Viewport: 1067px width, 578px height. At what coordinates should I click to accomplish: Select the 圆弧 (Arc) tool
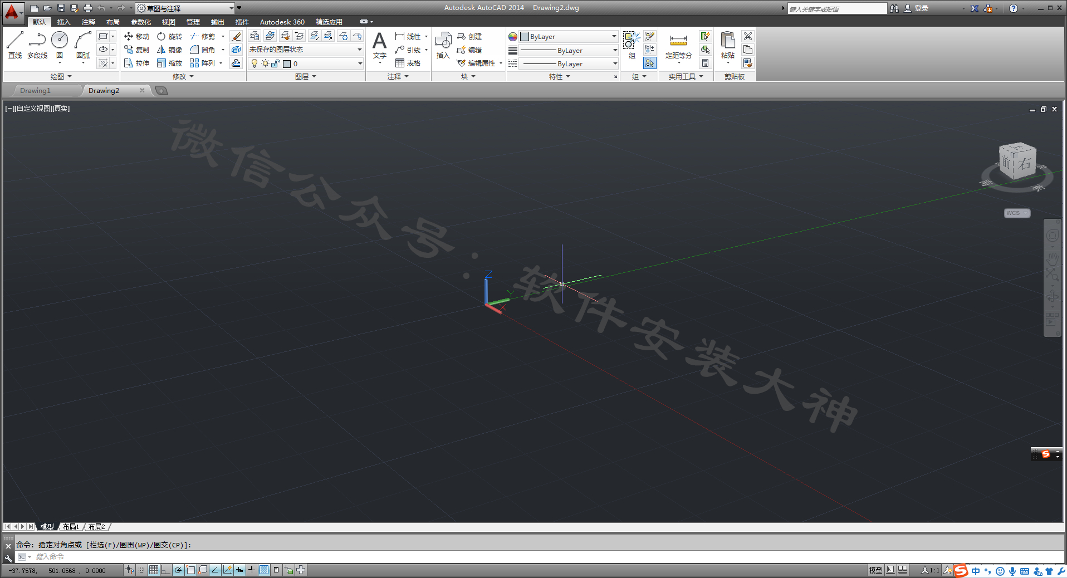83,45
